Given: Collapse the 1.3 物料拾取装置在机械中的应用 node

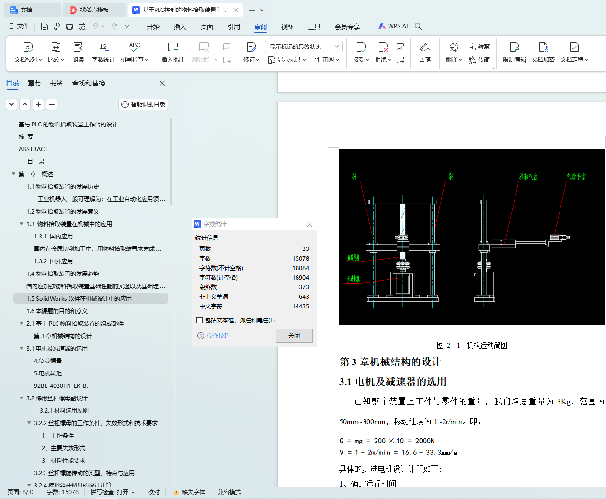Looking at the screenshot, I should click(21, 224).
